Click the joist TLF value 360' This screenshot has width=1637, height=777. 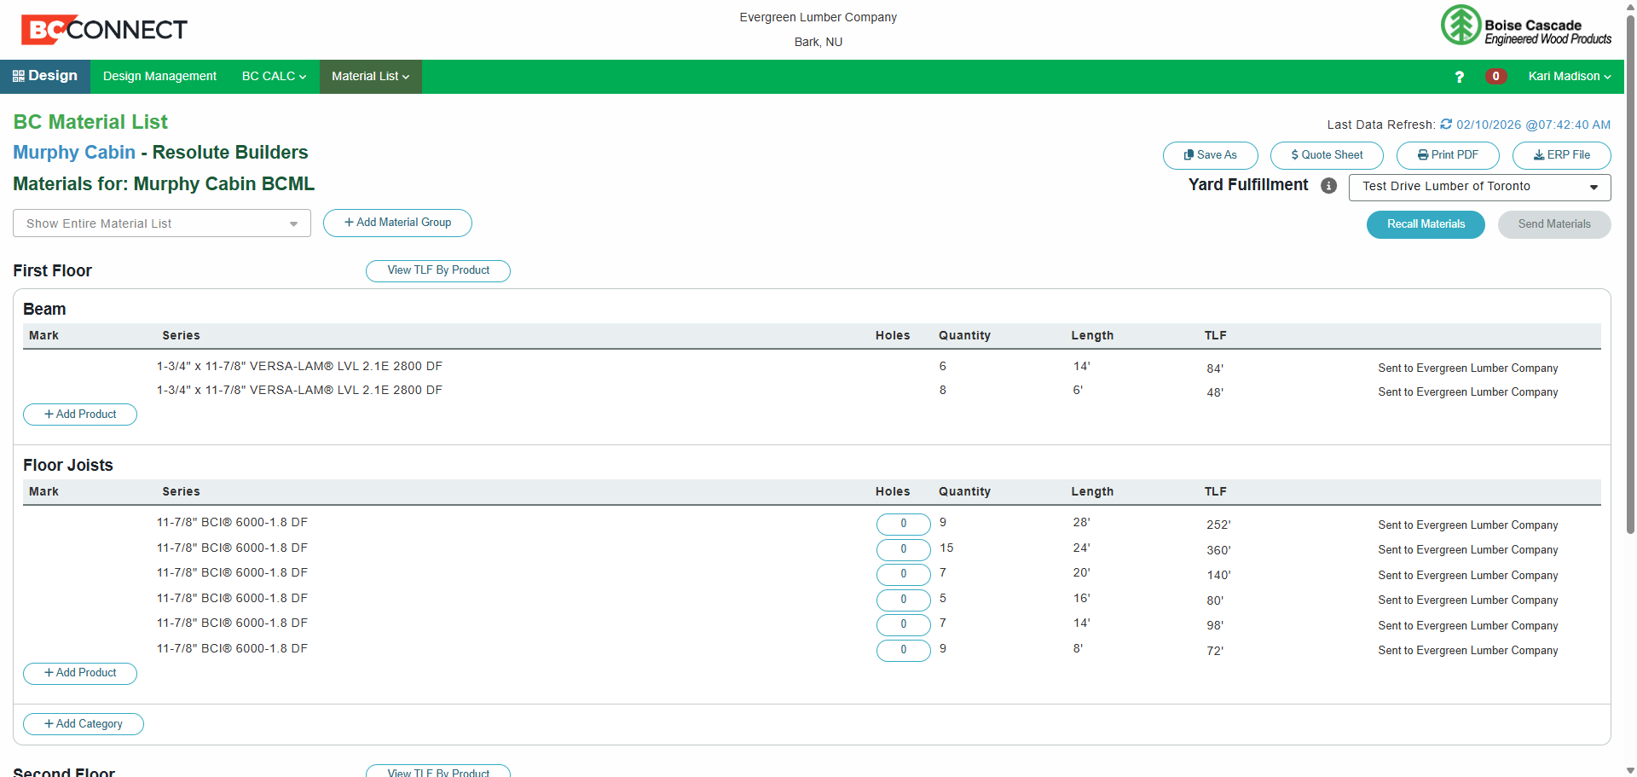click(x=1218, y=550)
